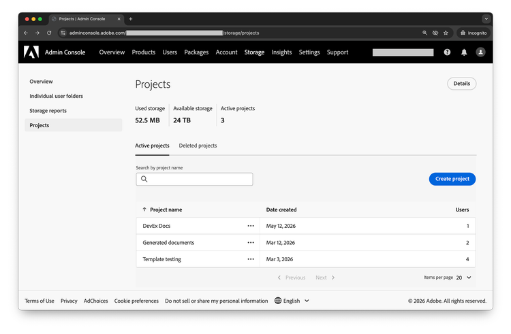The height and width of the screenshot is (334, 511).
Task: Open the Terms of Use footer link
Action: (x=40, y=301)
